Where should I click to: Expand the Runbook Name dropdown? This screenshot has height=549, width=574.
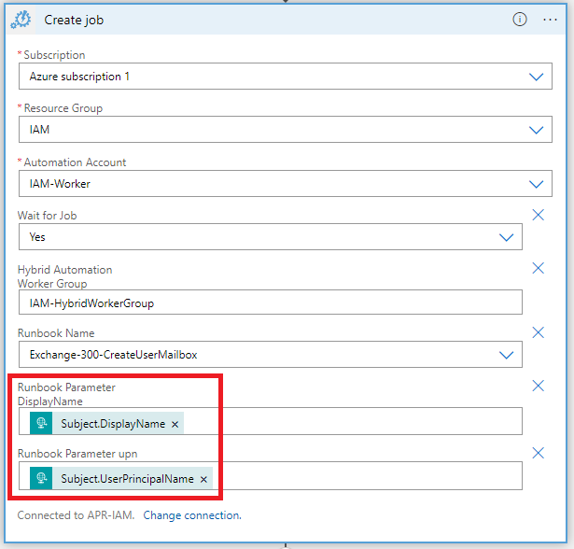point(506,355)
